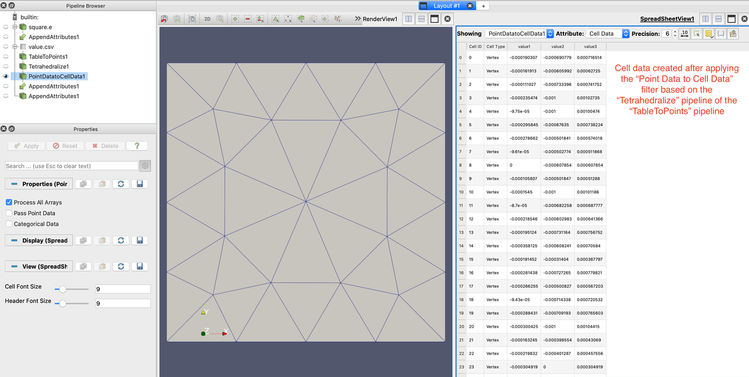
Task: Click the zoom to box magnifier icon
Action: pyautogui.click(x=220, y=19)
